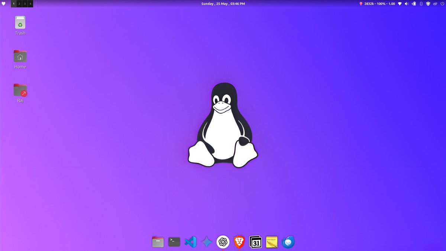Open the Wi-Fi network indicator
446x251 pixels.
pyautogui.click(x=400, y=4)
